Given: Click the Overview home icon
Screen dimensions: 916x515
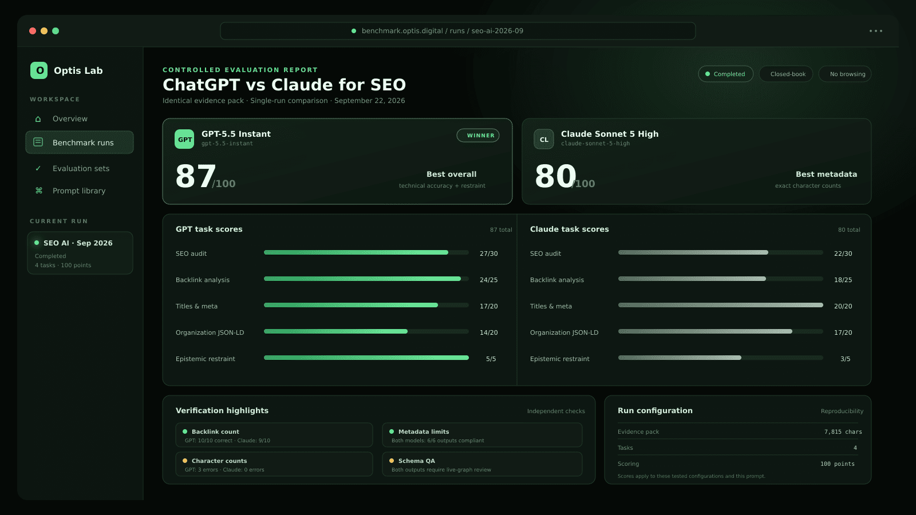Looking at the screenshot, I should coord(38,119).
